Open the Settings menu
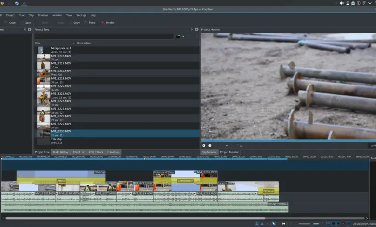Image resolution: width=376 pixels, height=227 pixels. [81, 15]
